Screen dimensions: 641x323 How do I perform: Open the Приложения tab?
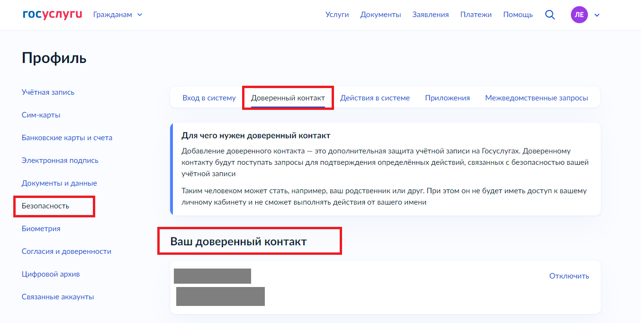[447, 98]
